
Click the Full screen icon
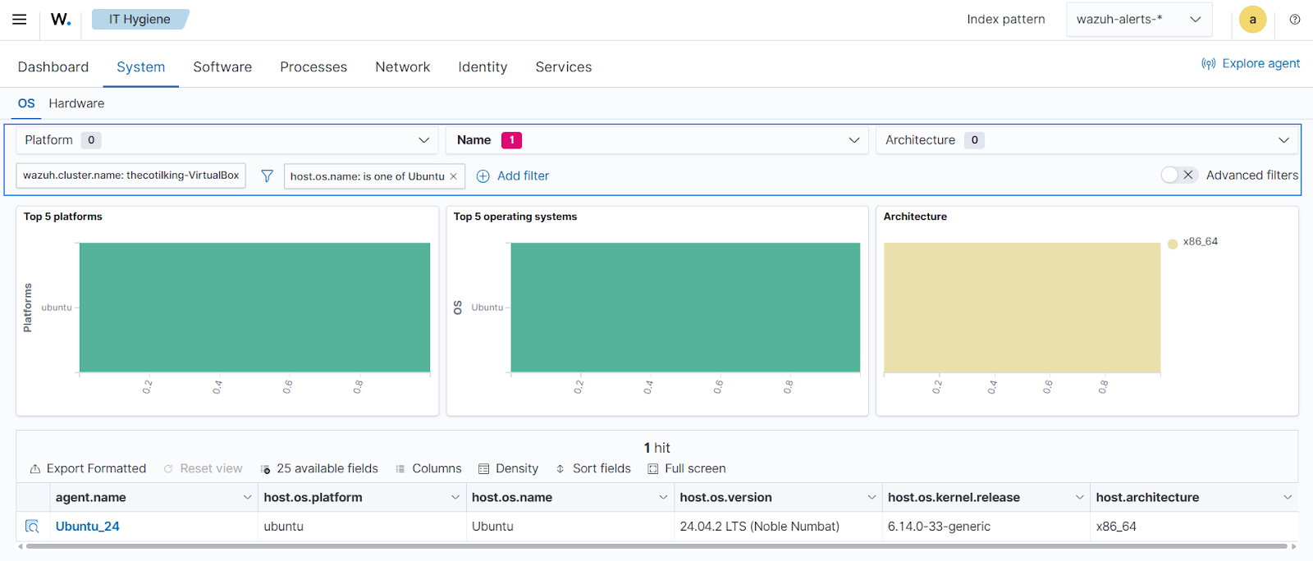pos(653,469)
